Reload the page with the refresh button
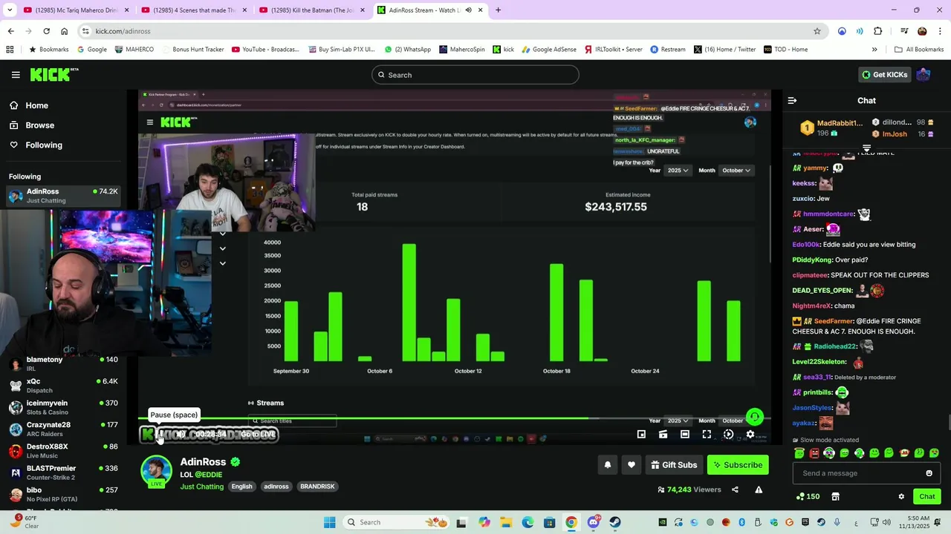 pyautogui.click(x=46, y=31)
